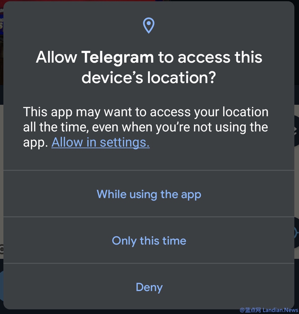Tap the location pin icon atop dialog
Screen dimensions: 299x314
[x=149, y=26]
